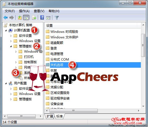Select 管理模板 under 用户配置

pyautogui.click(x=25, y=99)
